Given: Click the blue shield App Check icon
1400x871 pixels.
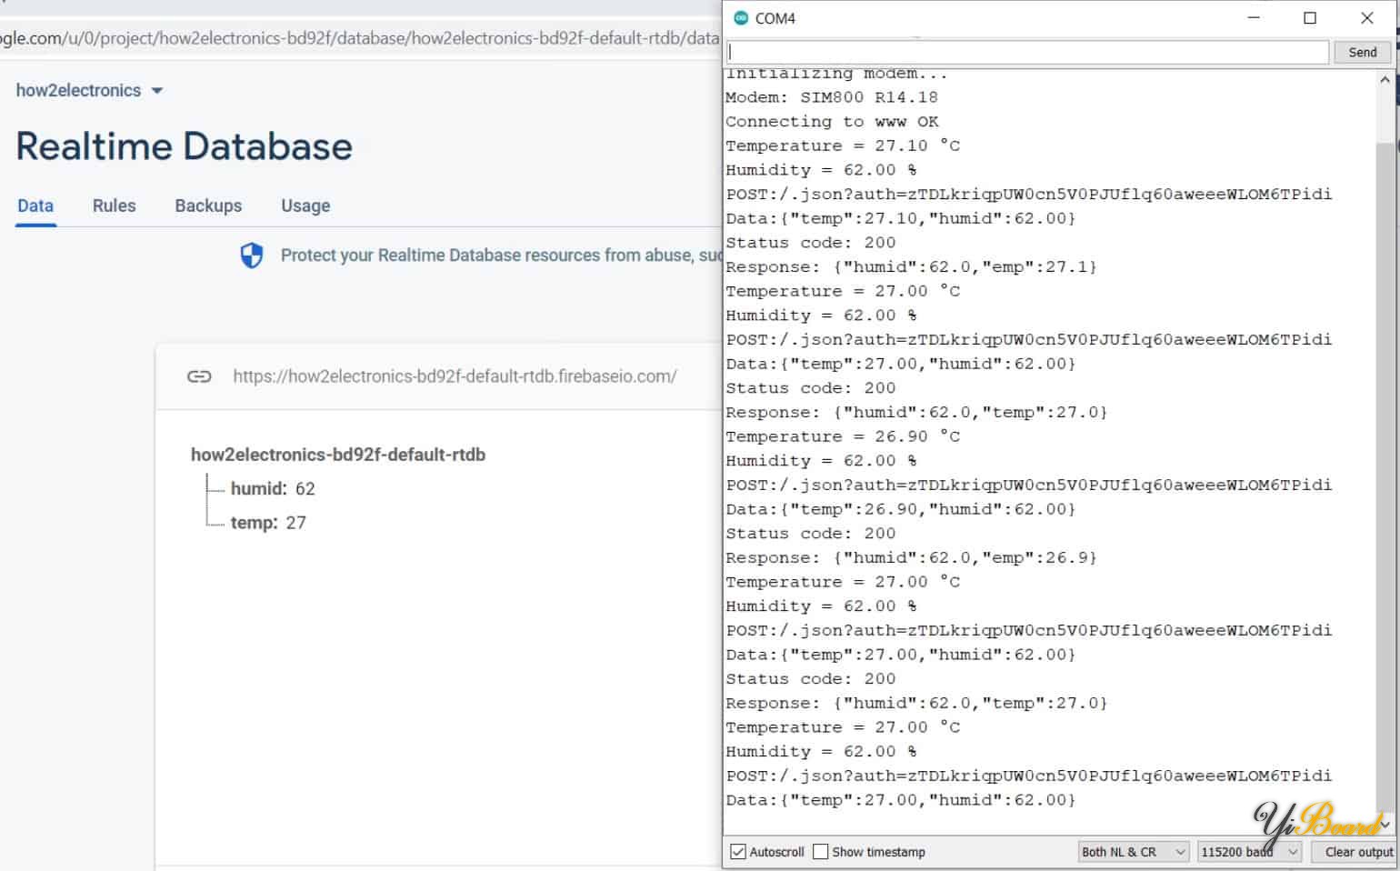Looking at the screenshot, I should coord(252,255).
